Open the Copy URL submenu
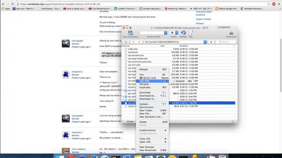 (152, 139)
